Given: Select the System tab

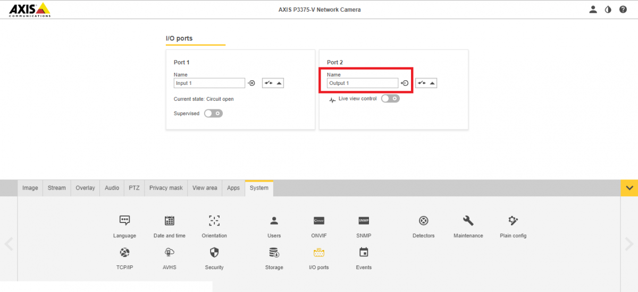Looking at the screenshot, I should coord(259,188).
